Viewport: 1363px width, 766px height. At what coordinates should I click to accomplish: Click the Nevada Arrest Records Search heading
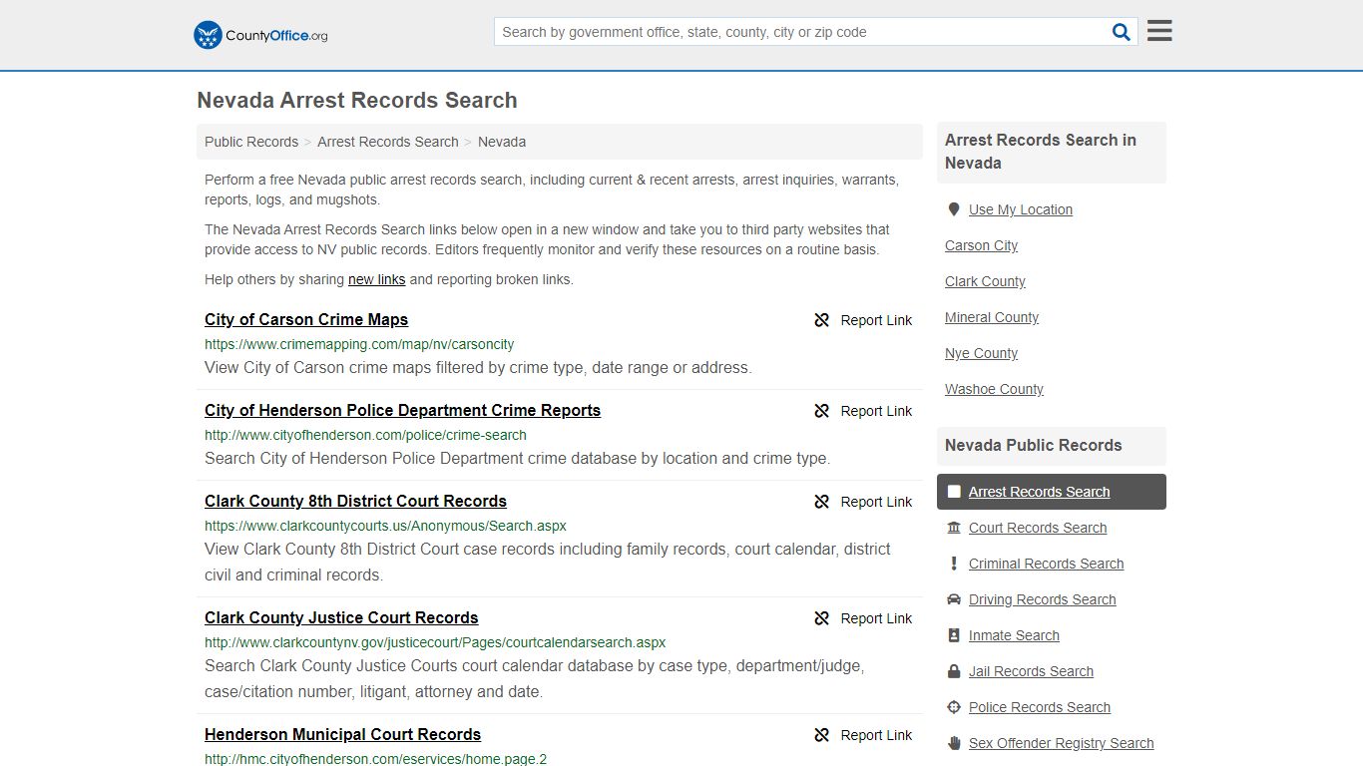point(357,101)
